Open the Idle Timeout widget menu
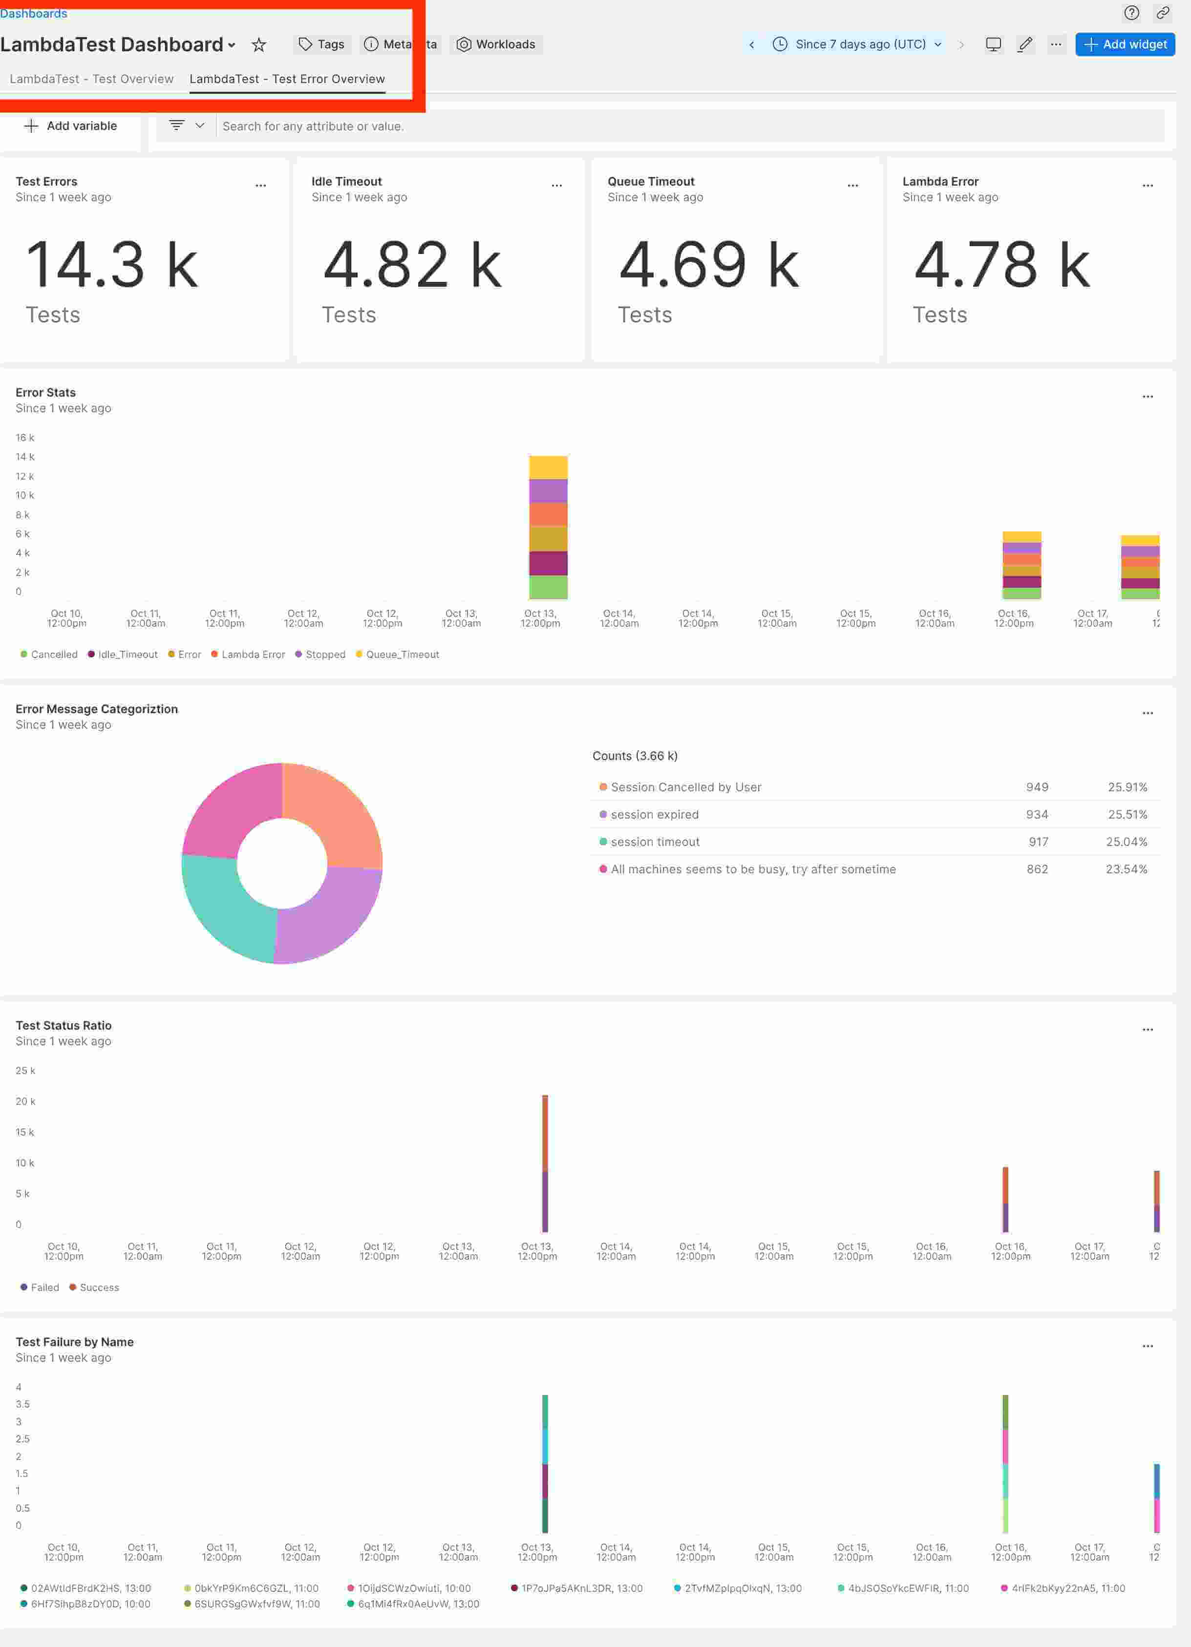 (557, 185)
